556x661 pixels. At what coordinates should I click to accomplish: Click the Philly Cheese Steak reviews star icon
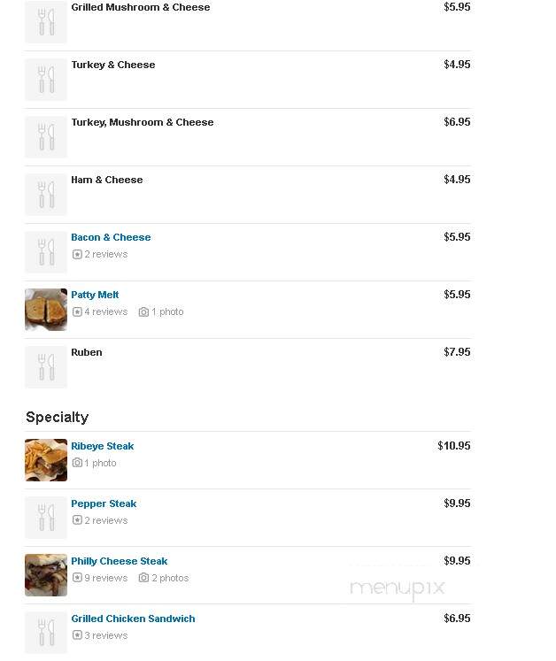77,578
